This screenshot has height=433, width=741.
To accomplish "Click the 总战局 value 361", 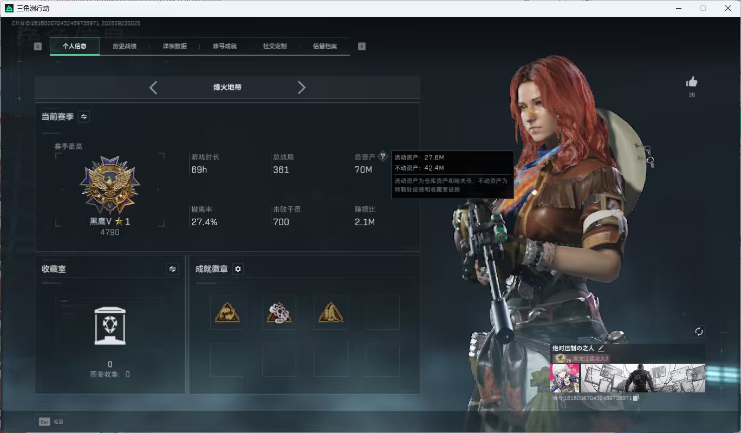I will point(281,170).
